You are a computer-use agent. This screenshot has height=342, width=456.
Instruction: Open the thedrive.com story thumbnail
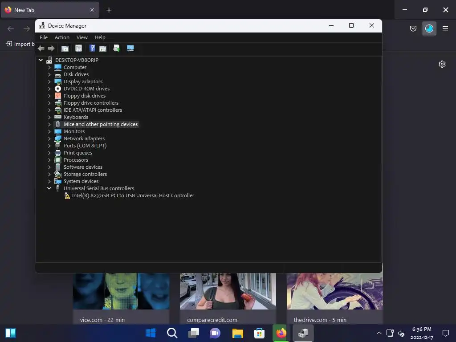[335, 291]
